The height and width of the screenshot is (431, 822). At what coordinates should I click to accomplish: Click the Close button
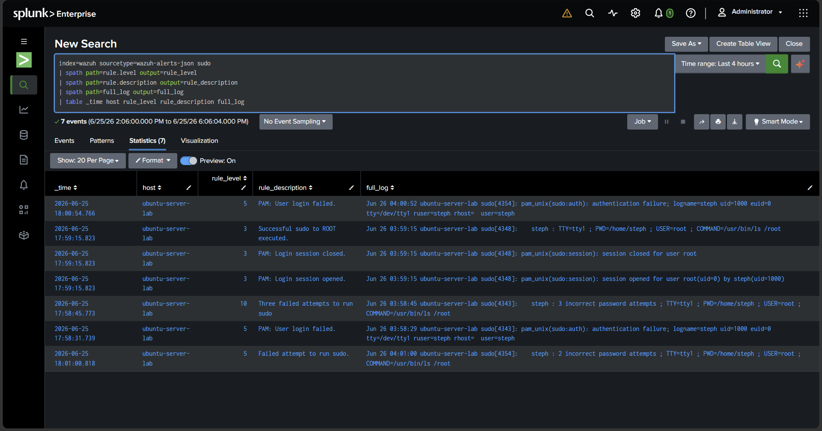click(794, 44)
